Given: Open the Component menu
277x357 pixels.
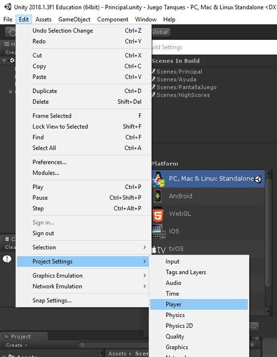Looking at the screenshot, I should coord(112,19).
